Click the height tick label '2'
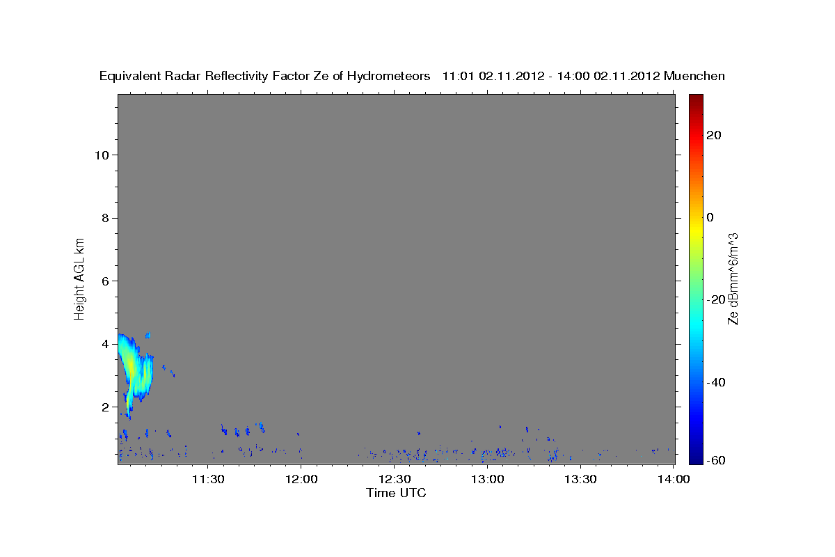 [x=105, y=407]
